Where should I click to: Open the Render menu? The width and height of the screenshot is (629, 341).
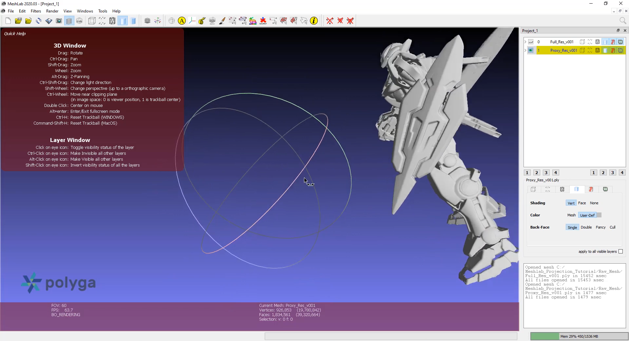(52, 11)
